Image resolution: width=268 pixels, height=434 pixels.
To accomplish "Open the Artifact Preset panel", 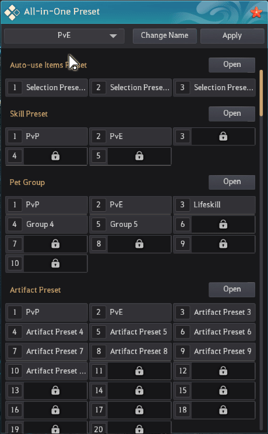I will (x=232, y=290).
